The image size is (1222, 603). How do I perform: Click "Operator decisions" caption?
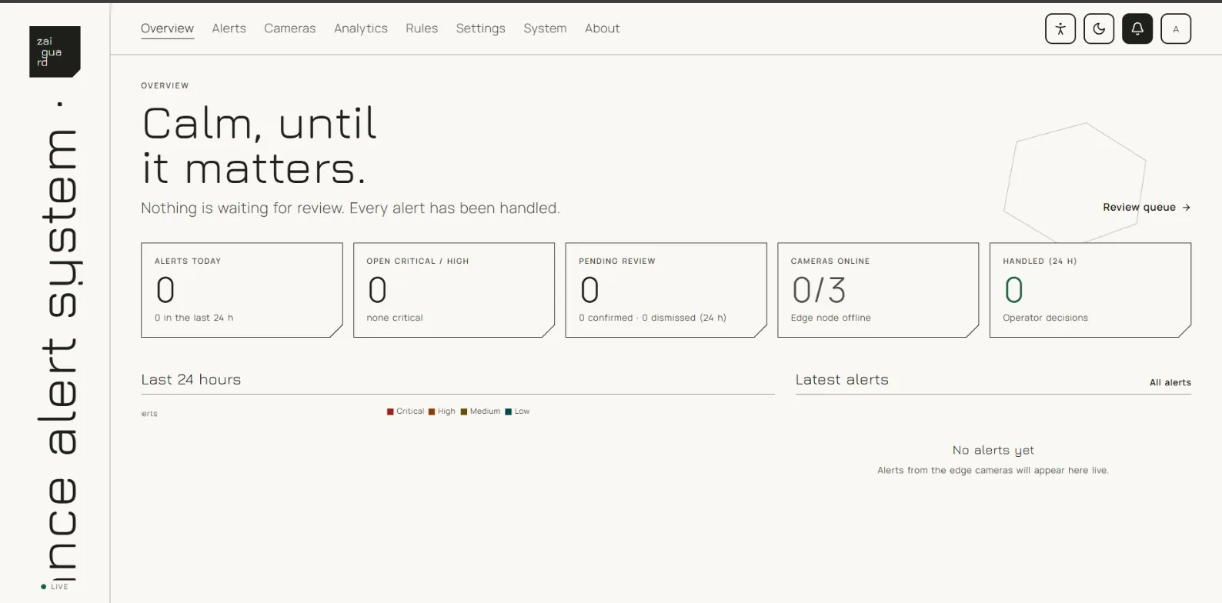pyautogui.click(x=1046, y=318)
